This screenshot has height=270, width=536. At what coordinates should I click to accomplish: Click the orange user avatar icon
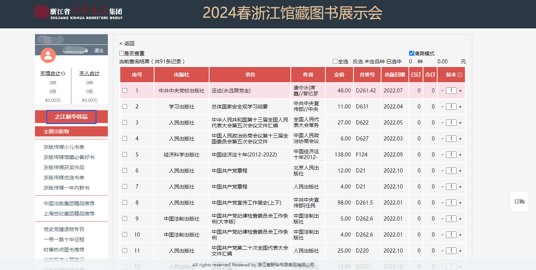coord(48,55)
